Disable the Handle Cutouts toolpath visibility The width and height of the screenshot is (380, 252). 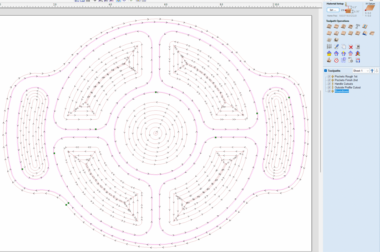(329, 84)
